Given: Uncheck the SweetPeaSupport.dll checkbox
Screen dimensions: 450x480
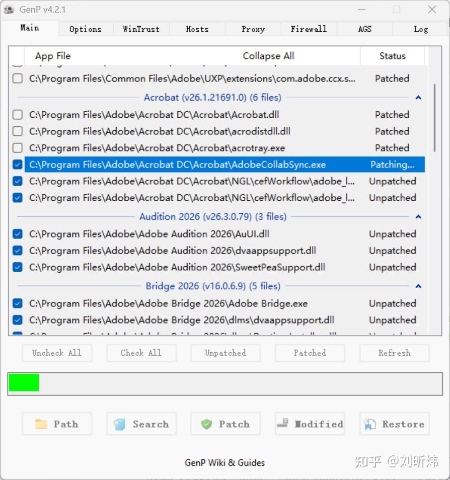Looking at the screenshot, I should click(x=18, y=267).
